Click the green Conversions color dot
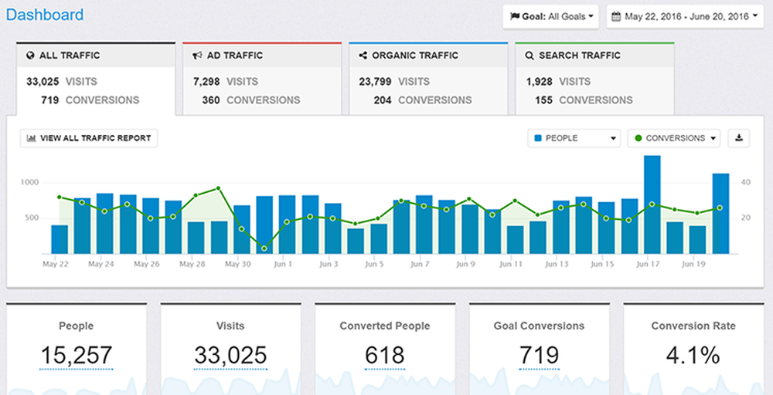The height and width of the screenshot is (395, 773). [x=638, y=139]
